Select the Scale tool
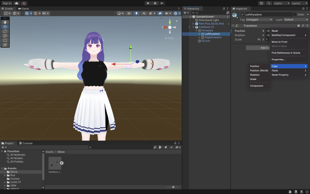The height and width of the screenshot is (194, 310). (5, 36)
